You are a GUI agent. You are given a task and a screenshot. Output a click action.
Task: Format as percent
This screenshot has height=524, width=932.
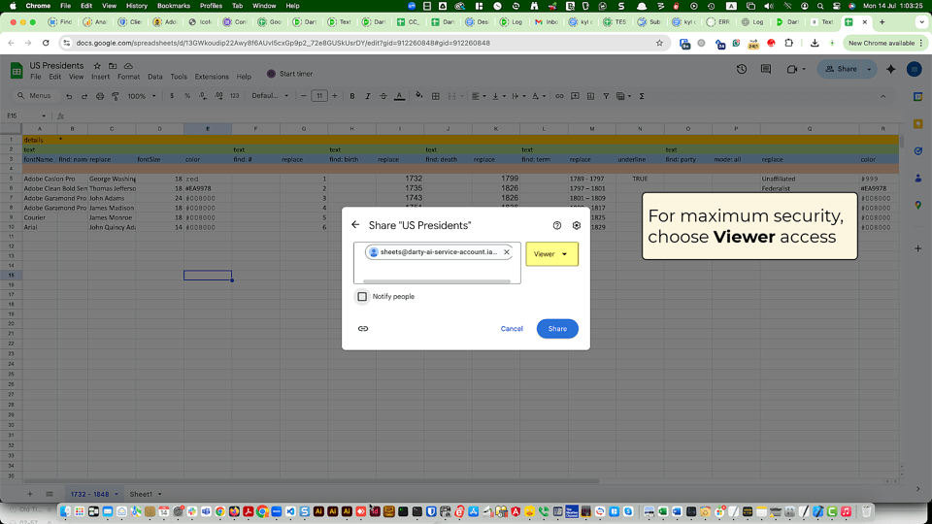pyautogui.click(x=187, y=96)
